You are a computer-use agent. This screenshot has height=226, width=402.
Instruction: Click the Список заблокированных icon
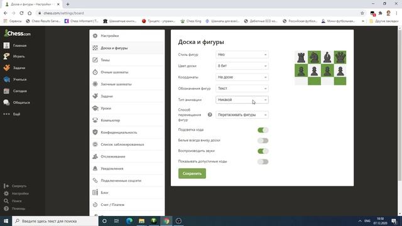pyautogui.click(x=95, y=144)
